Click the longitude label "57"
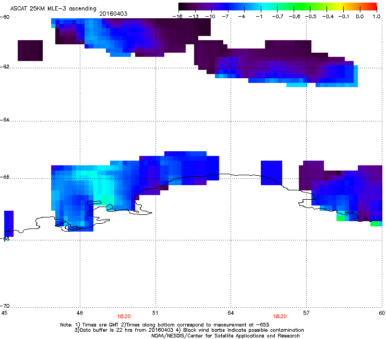This screenshot has width=386, height=339. [306, 313]
